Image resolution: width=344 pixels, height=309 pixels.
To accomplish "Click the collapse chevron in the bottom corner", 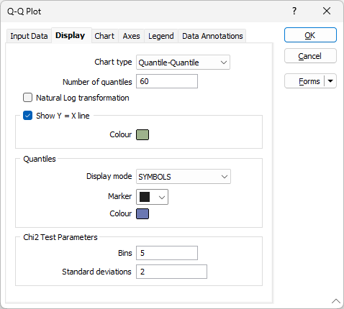I will [x=336, y=301].
